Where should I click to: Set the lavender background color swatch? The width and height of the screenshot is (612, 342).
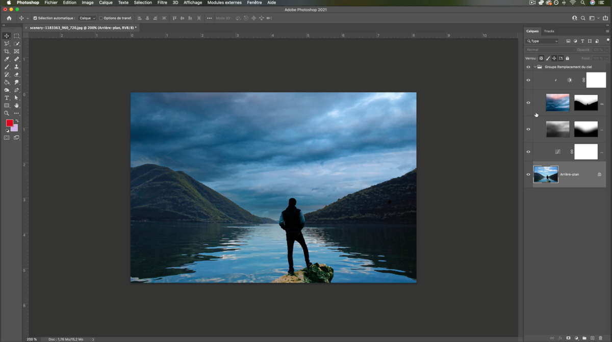tap(15, 128)
